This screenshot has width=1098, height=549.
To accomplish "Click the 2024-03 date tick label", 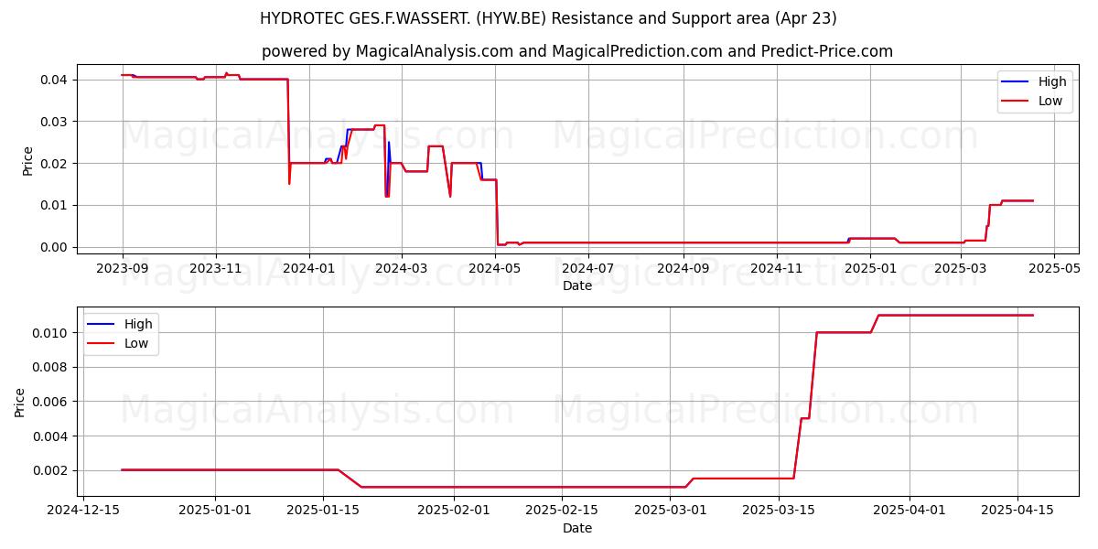I will (401, 268).
